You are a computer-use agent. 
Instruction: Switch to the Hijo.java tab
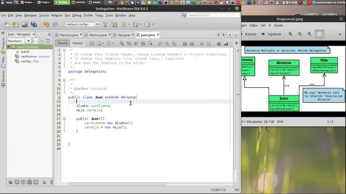124,35
